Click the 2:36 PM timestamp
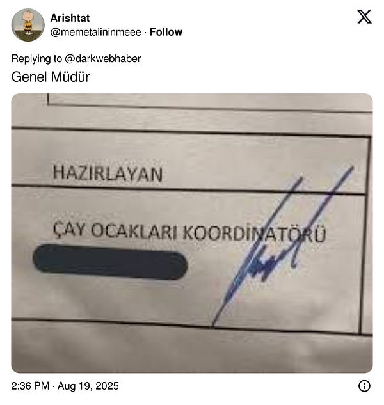The image size is (384, 405). click(30, 386)
